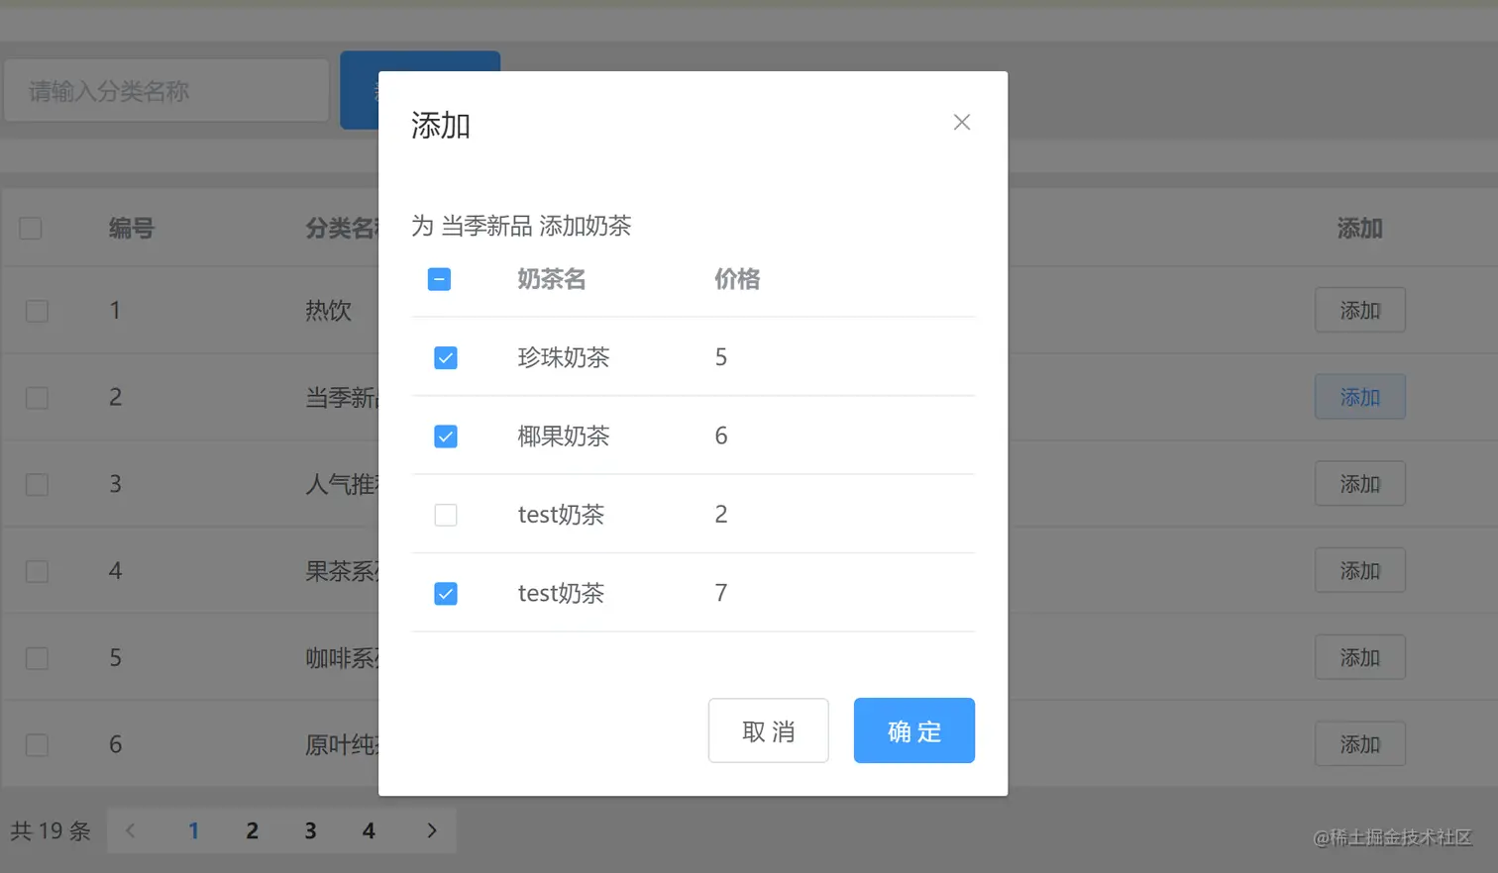The height and width of the screenshot is (873, 1498).
Task: Click the 奶茶名 column header
Action: click(552, 279)
